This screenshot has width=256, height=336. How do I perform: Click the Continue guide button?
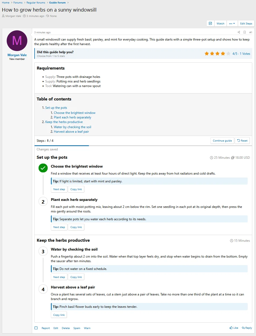point(222,140)
